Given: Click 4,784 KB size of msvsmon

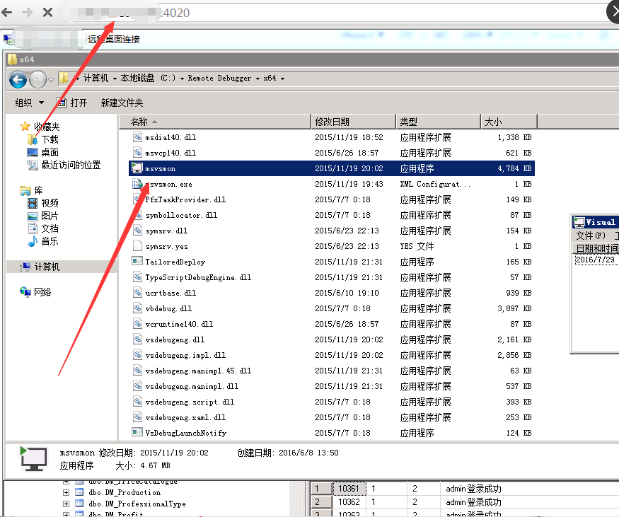Looking at the screenshot, I should tap(514, 168).
